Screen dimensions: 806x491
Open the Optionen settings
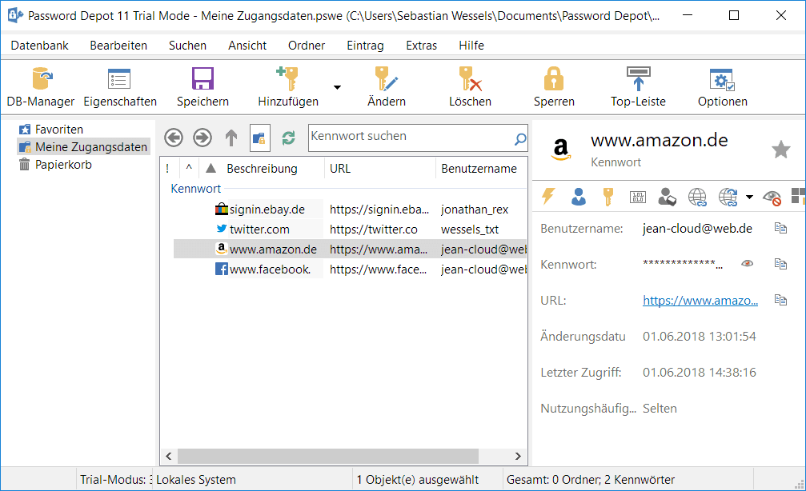point(722,87)
